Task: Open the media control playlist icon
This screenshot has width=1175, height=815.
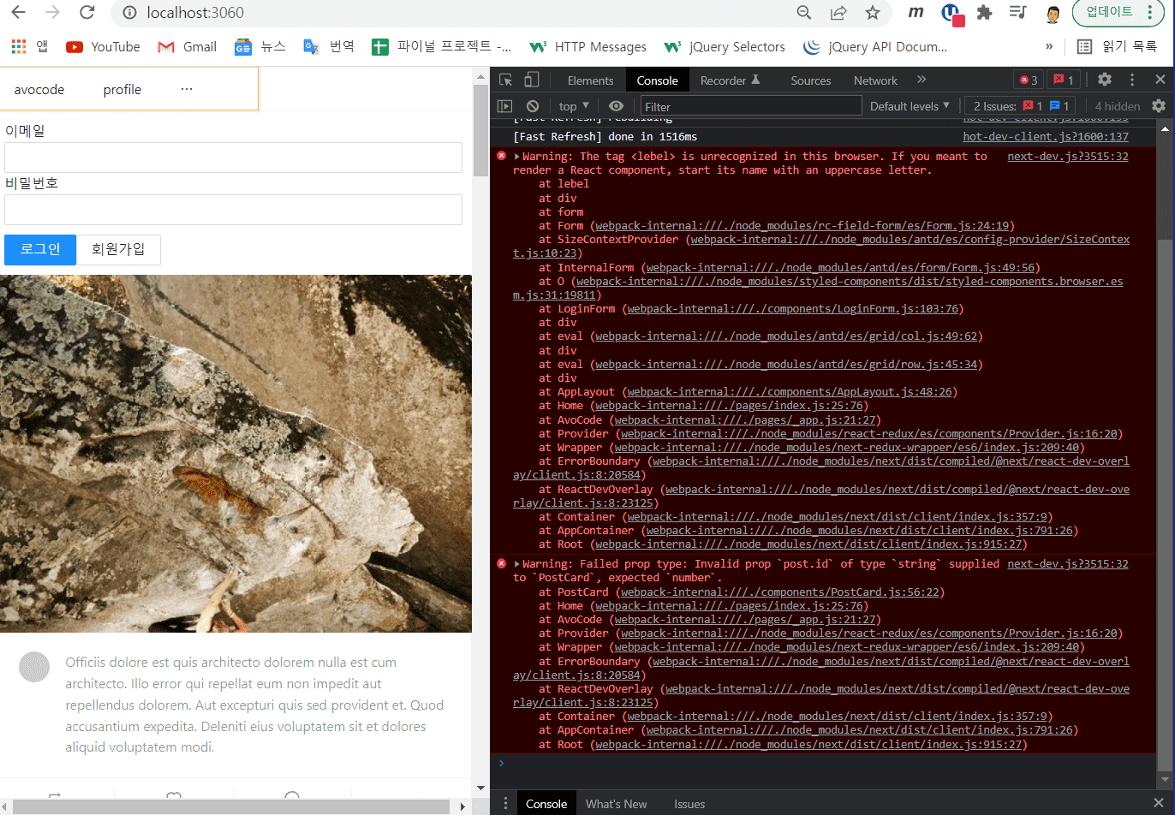Action: point(1017,12)
